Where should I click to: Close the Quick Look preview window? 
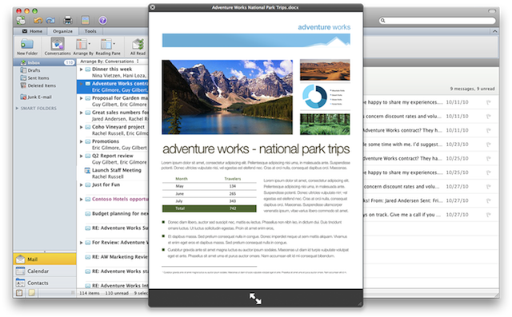click(153, 7)
